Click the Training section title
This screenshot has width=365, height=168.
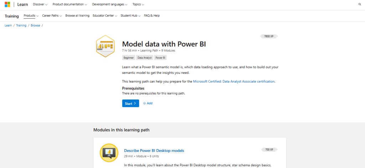pyautogui.click(x=12, y=16)
